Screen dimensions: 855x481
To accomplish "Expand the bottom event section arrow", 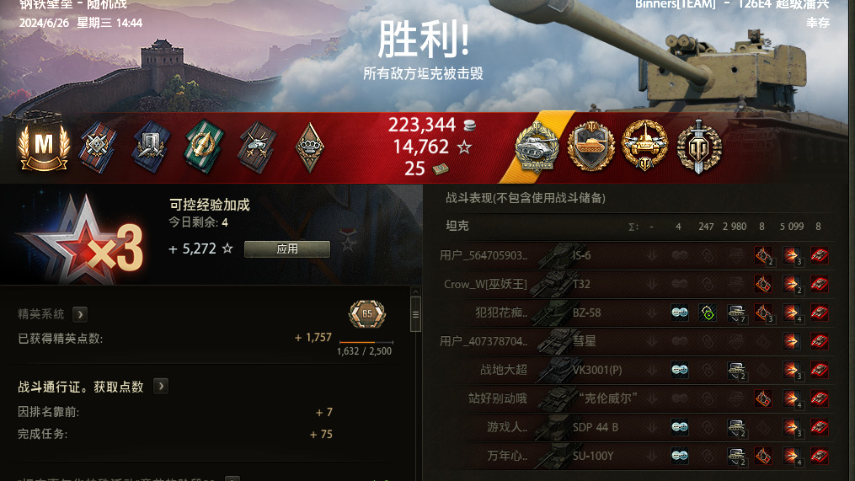I will [x=232, y=478].
